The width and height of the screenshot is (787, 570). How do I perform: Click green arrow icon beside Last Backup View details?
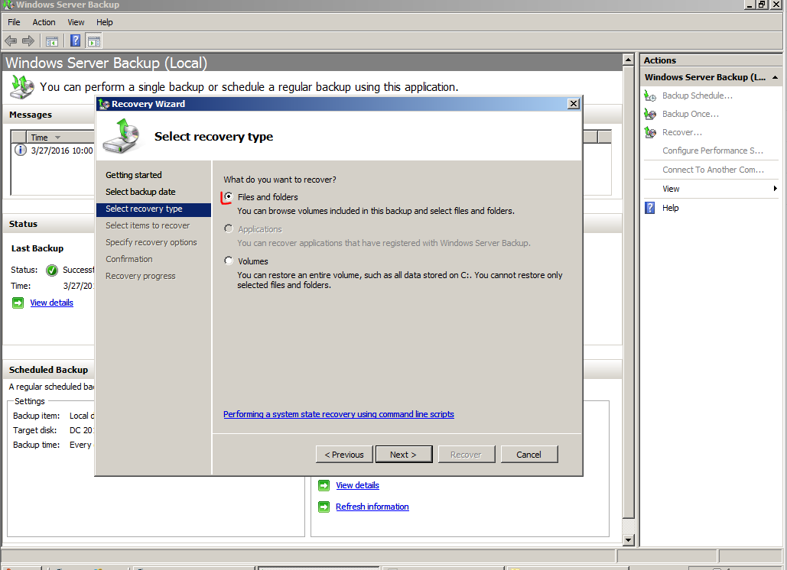18,303
